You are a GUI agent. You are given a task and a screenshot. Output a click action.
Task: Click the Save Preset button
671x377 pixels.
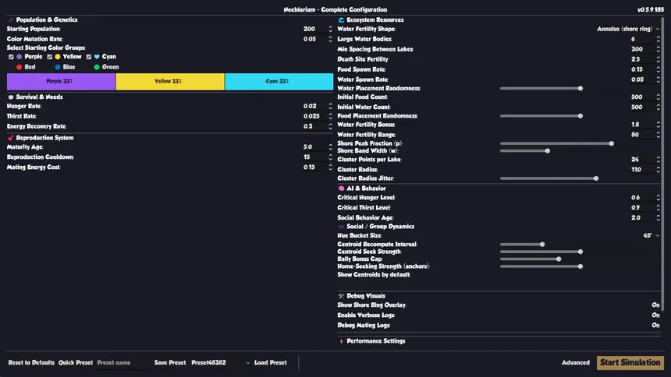tap(170, 362)
